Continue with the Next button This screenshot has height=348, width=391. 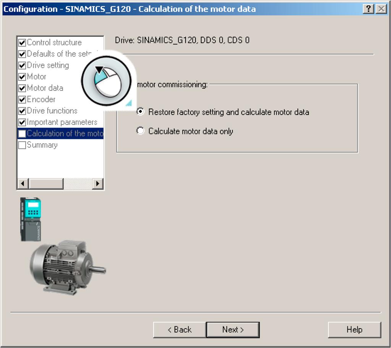(x=233, y=330)
